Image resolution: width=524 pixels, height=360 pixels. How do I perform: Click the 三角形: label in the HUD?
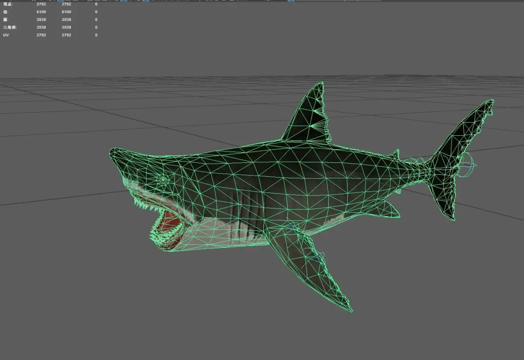click(x=10, y=27)
